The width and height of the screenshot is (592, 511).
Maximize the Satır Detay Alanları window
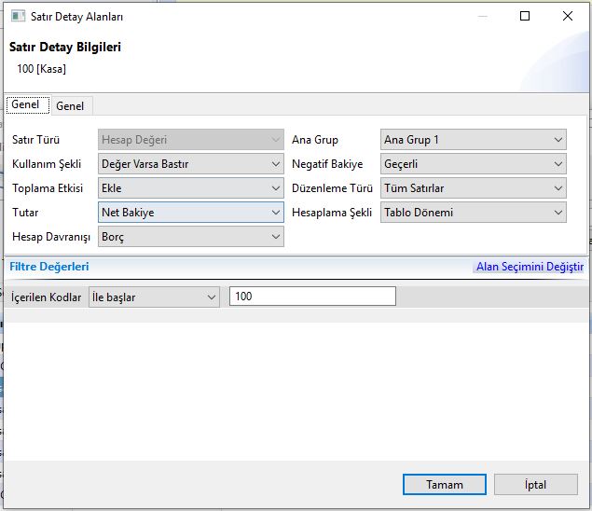coord(525,16)
